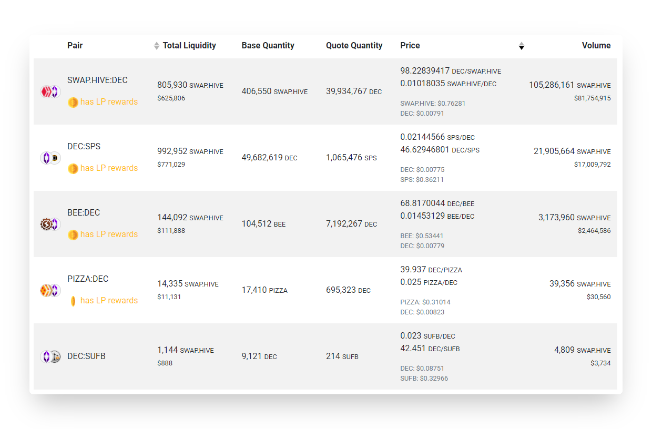Image resolution: width=652 pixels, height=429 pixels.
Task: Select the $625,806 liquidity amount
Action: 171,98
